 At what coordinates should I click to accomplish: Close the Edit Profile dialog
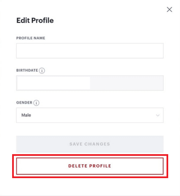pyautogui.click(x=170, y=9)
